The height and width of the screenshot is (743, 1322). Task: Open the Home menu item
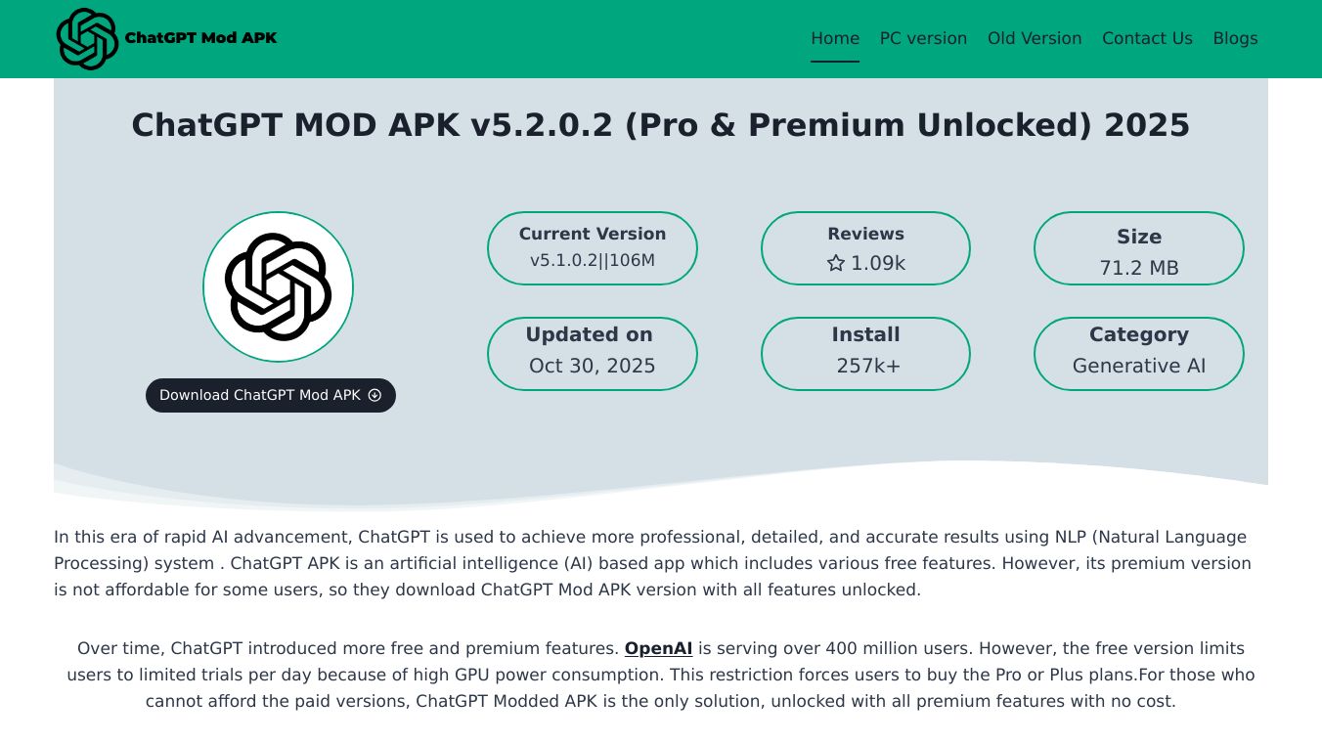click(834, 38)
